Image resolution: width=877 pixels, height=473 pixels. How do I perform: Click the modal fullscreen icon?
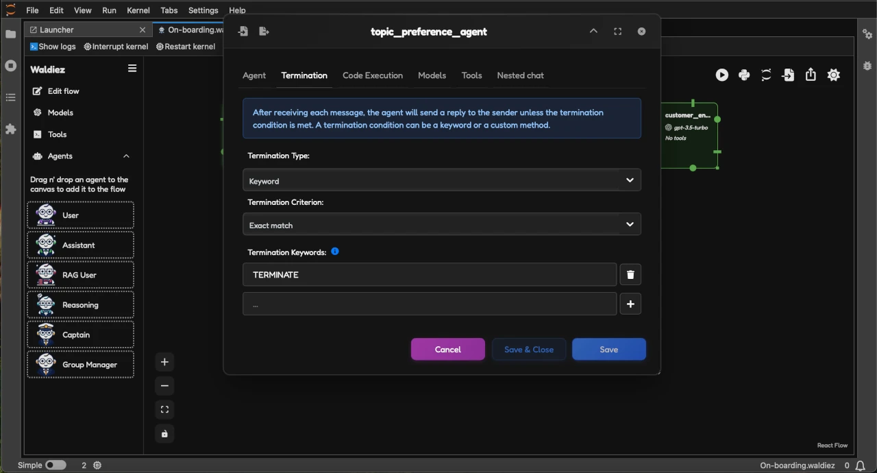click(617, 32)
